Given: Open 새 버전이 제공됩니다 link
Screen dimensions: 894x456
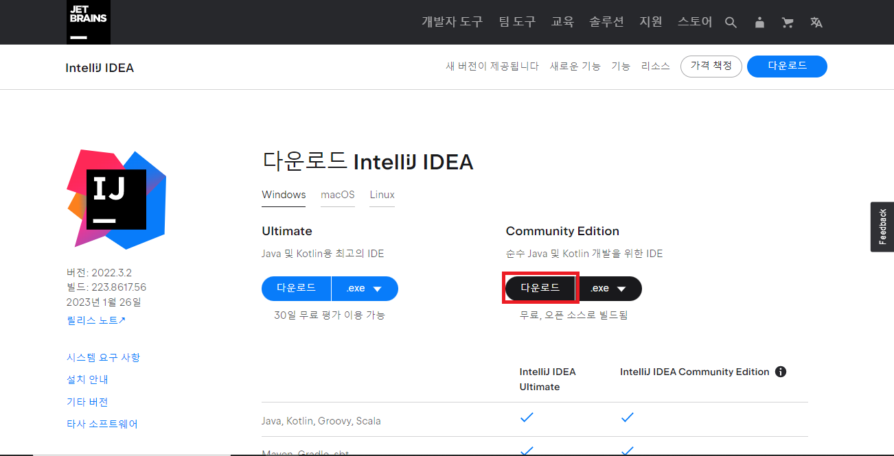Looking at the screenshot, I should (x=492, y=67).
